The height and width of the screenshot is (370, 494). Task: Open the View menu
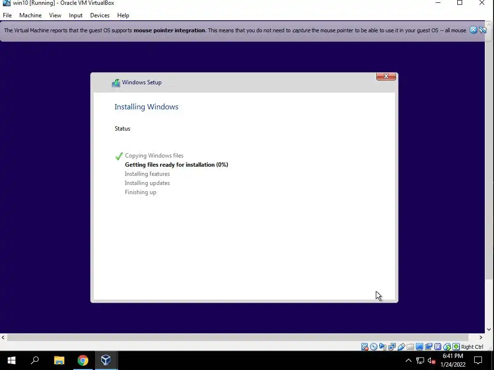(x=55, y=15)
